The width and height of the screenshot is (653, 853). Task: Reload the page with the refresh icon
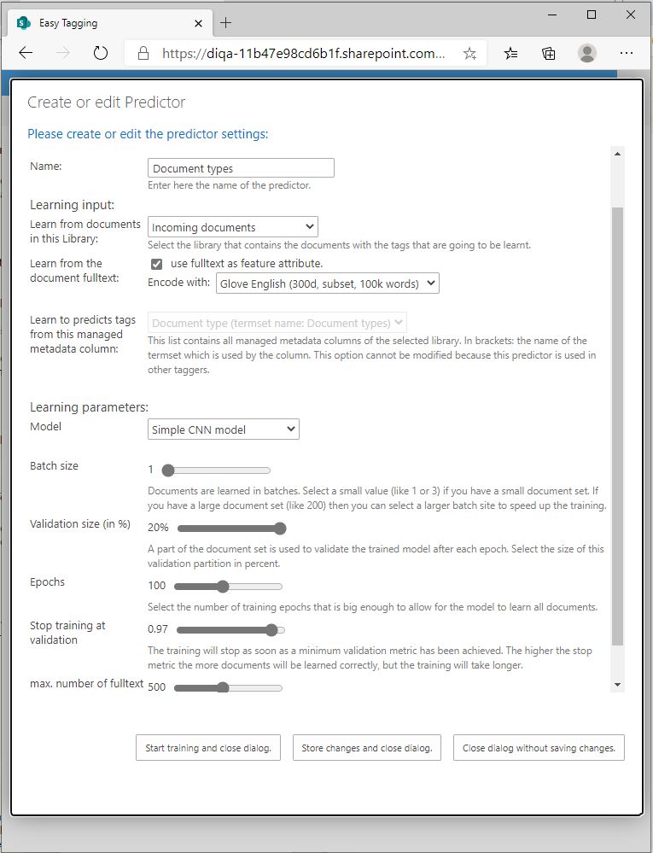click(x=101, y=53)
